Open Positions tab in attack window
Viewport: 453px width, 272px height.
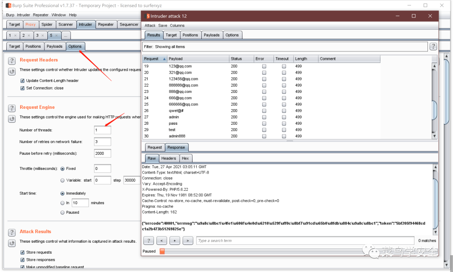tap(190, 35)
